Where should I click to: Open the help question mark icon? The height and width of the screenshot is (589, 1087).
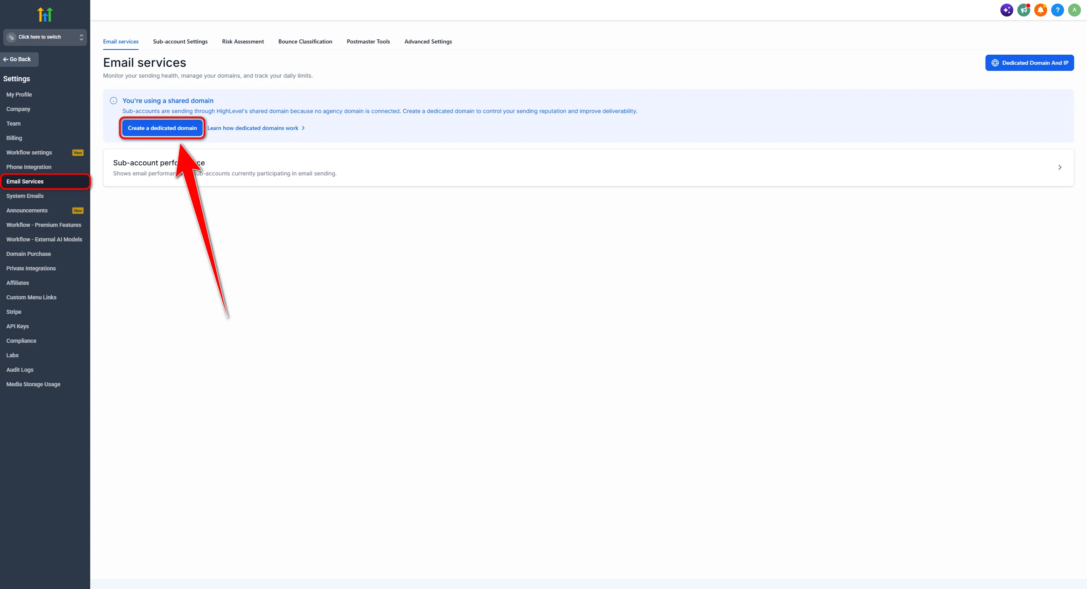point(1057,10)
